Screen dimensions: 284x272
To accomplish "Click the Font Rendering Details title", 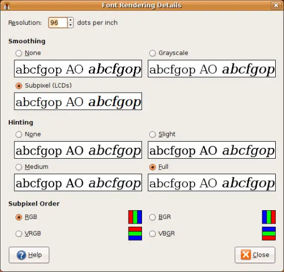I will (141, 5).
